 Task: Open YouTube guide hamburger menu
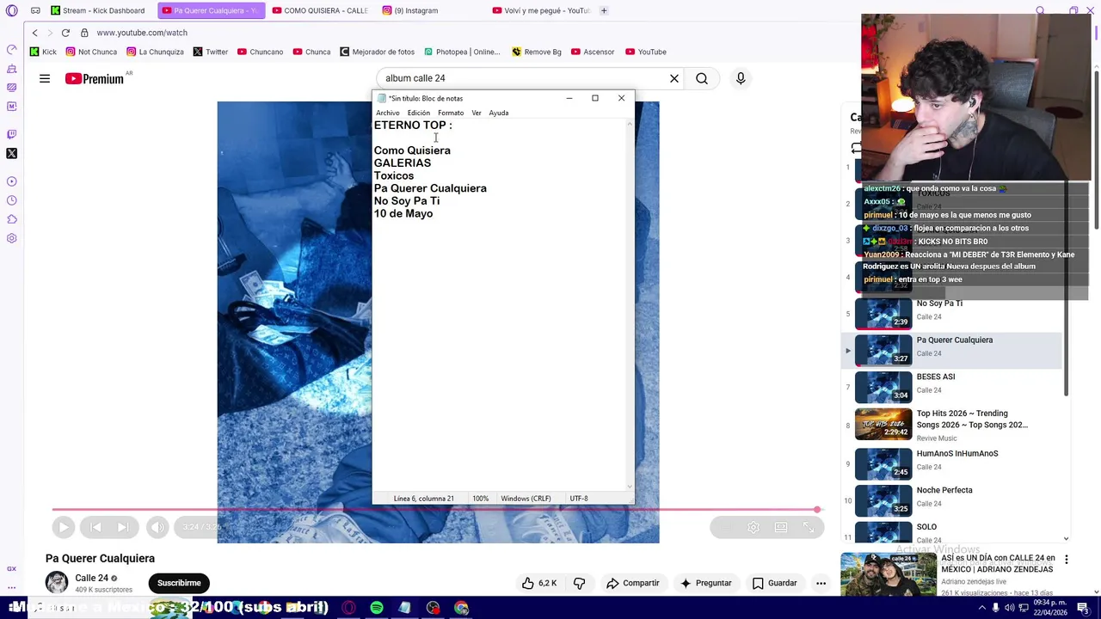(x=45, y=78)
